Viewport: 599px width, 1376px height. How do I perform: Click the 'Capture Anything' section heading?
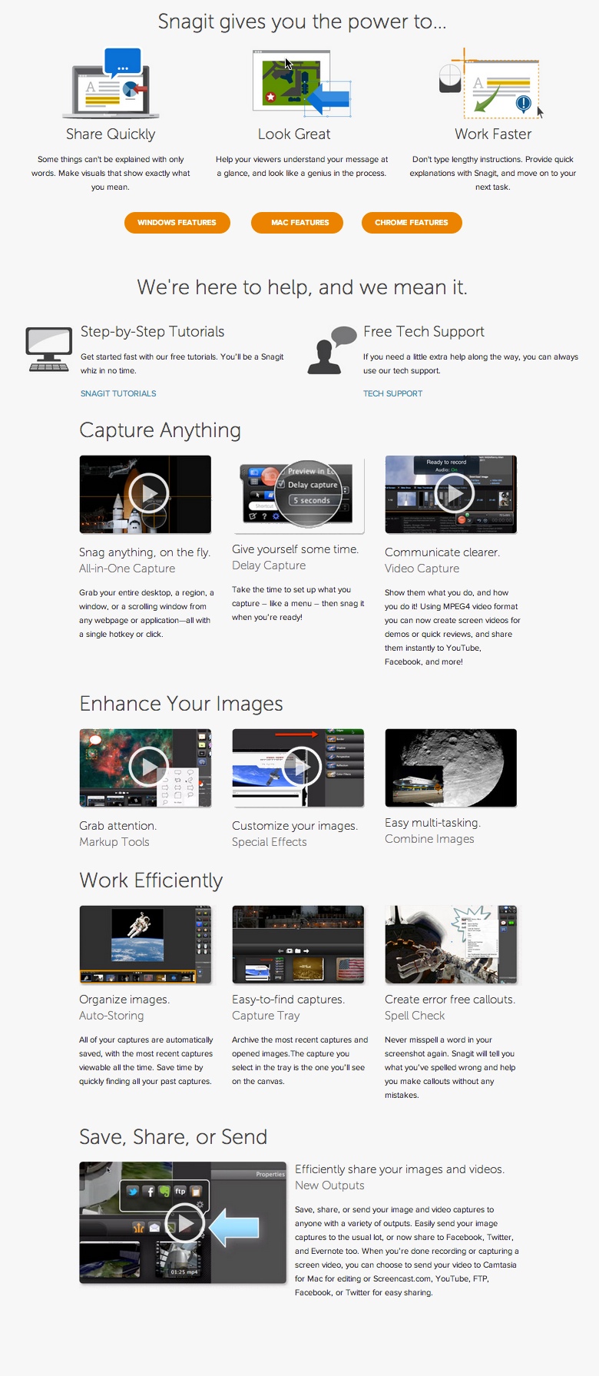pos(161,430)
